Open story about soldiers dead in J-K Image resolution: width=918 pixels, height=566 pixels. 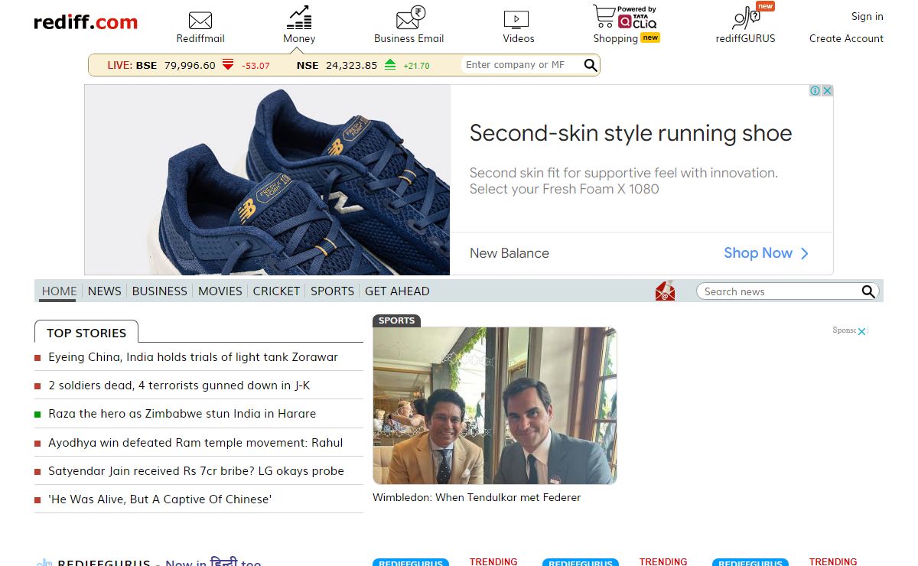179,385
